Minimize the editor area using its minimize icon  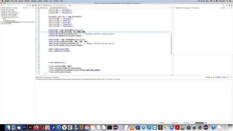pyautogui.click(x=170, y=8)
